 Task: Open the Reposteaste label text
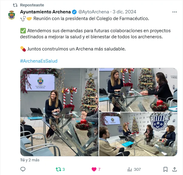tap(32, 5)
